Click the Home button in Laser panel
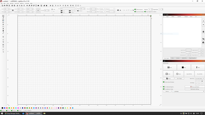The image size is (205, 115). 168,79
